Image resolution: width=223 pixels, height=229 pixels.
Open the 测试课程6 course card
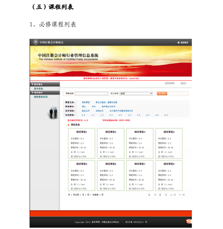pos(111,175)
